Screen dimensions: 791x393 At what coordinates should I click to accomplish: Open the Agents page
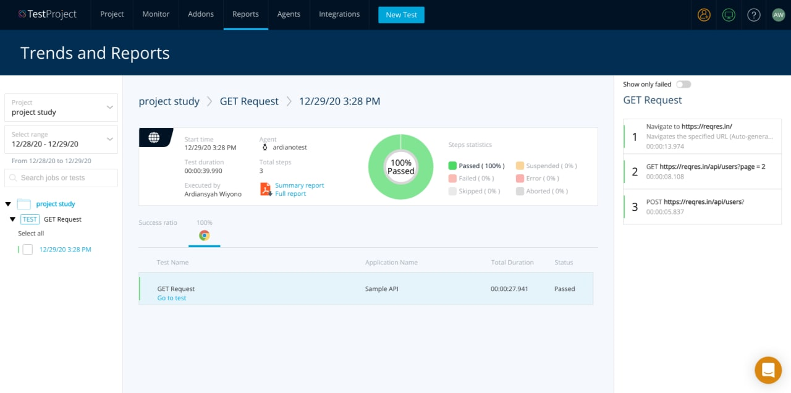coord(289,14)
